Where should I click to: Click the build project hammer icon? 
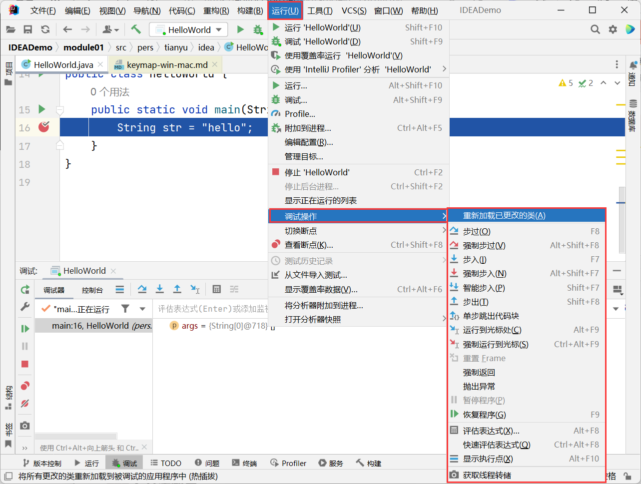pos(136,29)
